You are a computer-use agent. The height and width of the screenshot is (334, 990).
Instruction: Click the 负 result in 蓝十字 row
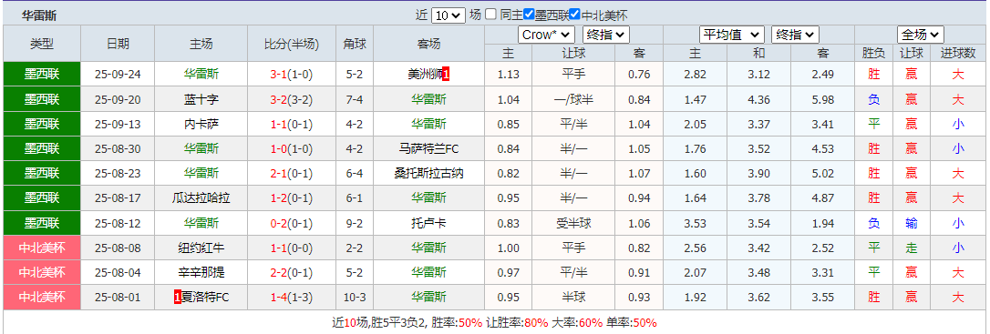pyautogui.click(x=874, y=99)
